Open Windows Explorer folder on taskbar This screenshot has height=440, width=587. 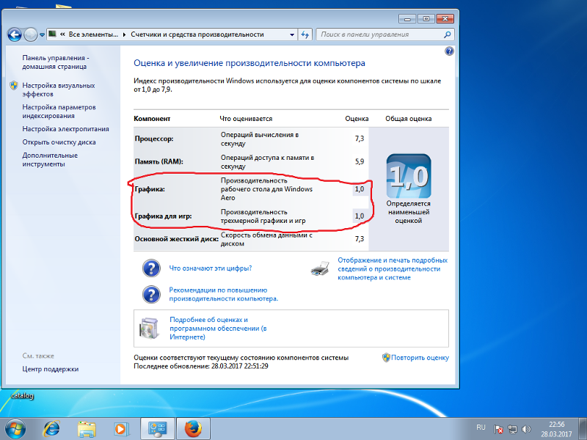(87, 429)
